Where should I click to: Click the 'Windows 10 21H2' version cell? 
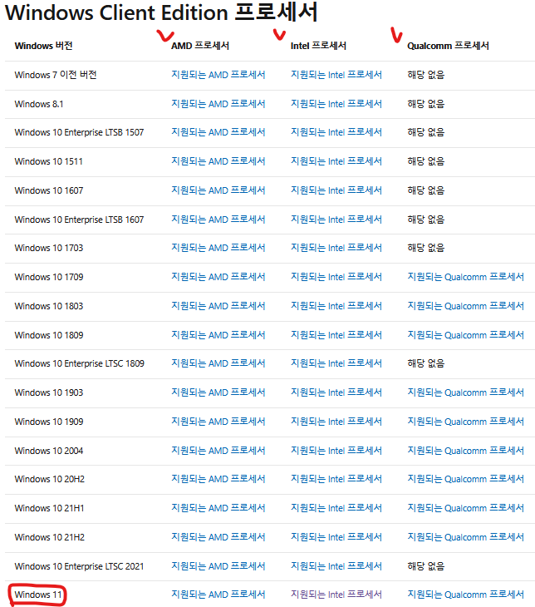[50, 537]
